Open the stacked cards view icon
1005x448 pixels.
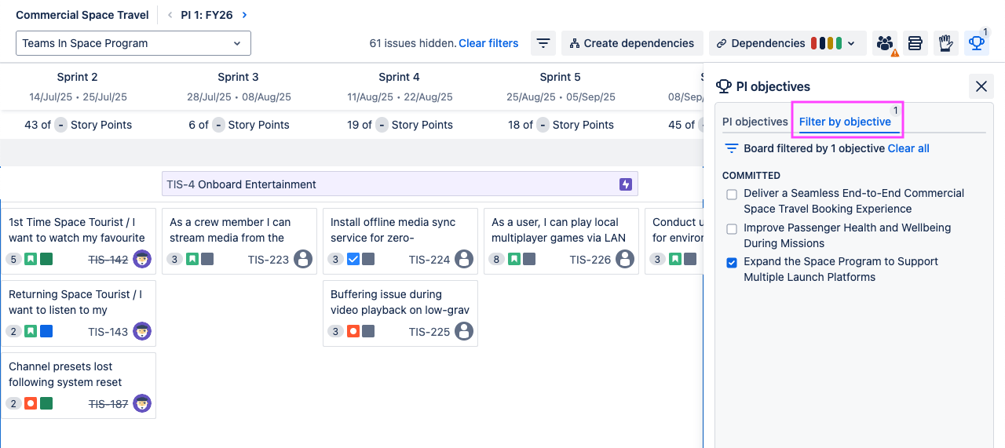click(x=915, y=43)
